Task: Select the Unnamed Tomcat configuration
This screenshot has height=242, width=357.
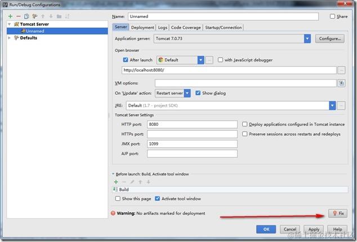Action: pyautogui.click(x=57, y=31)
